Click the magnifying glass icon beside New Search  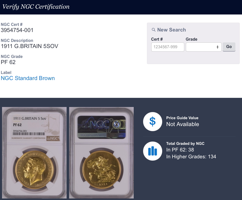(154, 30)
